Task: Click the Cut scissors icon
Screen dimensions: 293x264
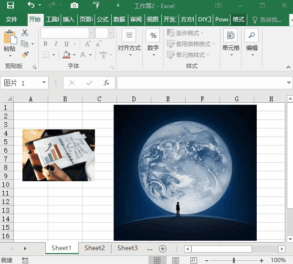Action: tap(25, 33)
